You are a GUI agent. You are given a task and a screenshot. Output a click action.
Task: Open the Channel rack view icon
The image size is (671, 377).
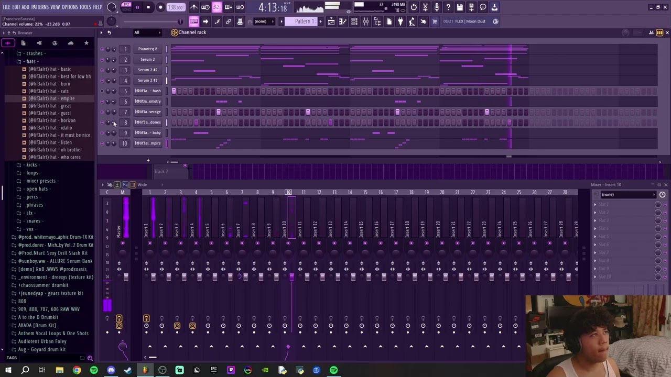(354, 21)
